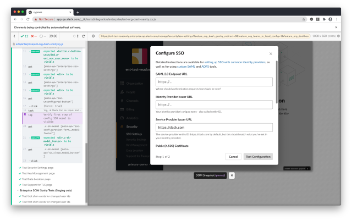This screenshot has height=220, width=352.
Task: Open 'setting up SSO with common identity providers' link
Action: tap(235, 62)
